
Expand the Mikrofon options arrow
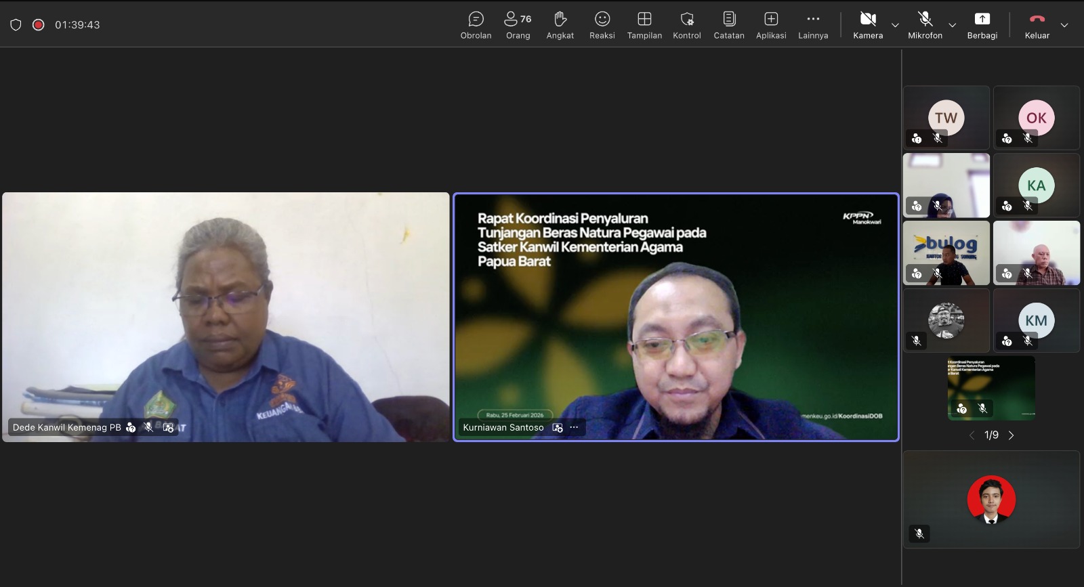pos(952,25)
